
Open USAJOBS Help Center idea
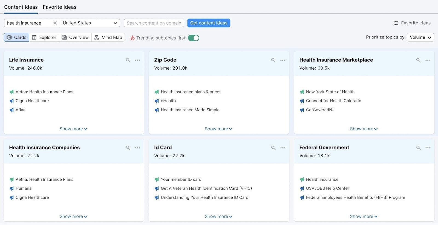327,188
